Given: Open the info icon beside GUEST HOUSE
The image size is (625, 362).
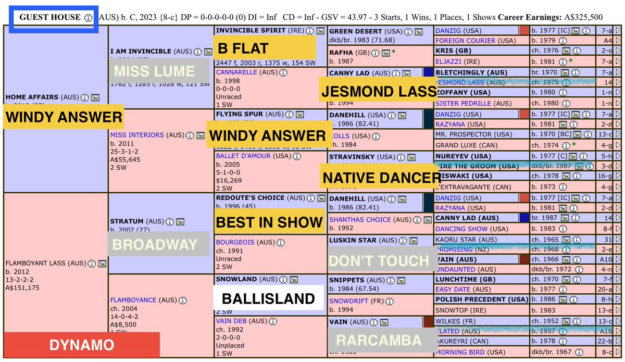Looking at the screenshot, I should 88,17.
